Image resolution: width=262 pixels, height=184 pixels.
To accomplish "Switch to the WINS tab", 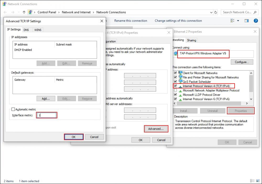I will click(x=38, y=30).
